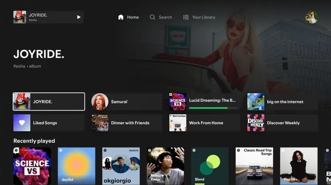Click the Liked Songs heart icon
The image size is (331, 185).
[x=22, y=123]
